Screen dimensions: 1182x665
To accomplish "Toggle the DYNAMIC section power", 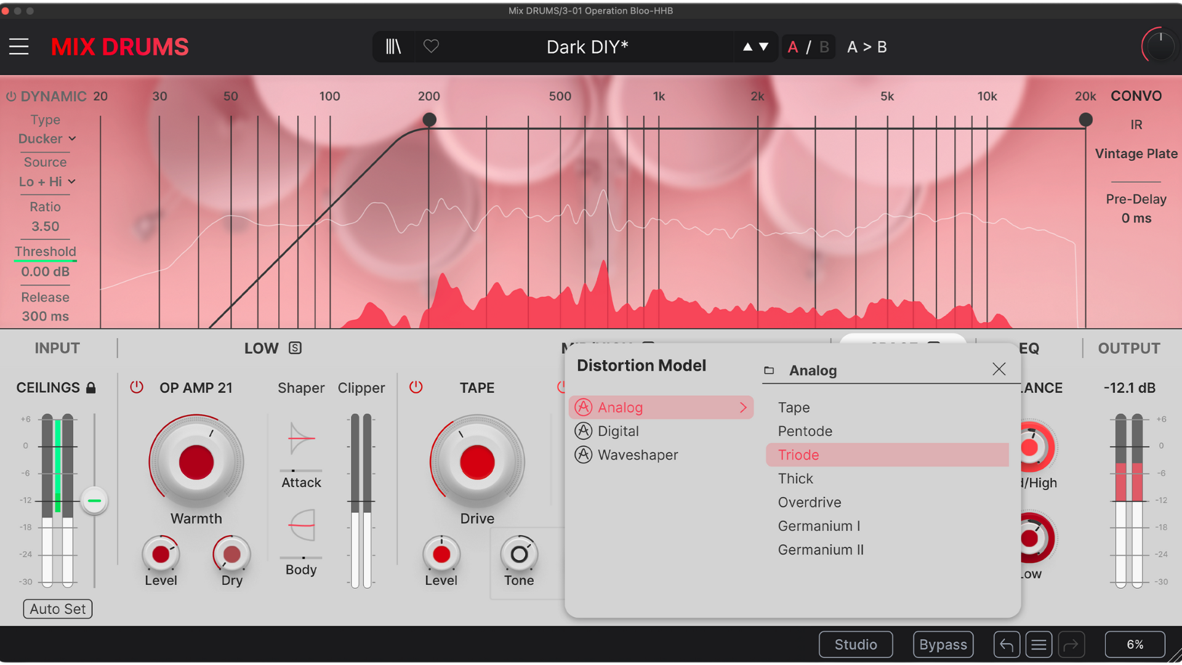I will [11, 97].
